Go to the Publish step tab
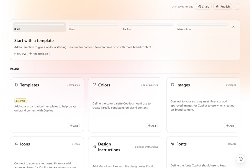This screenshot has height=168, width=250. coord(148,27)
